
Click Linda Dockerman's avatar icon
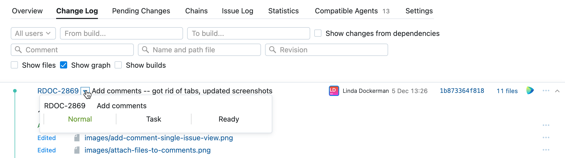tap(334, 91)
